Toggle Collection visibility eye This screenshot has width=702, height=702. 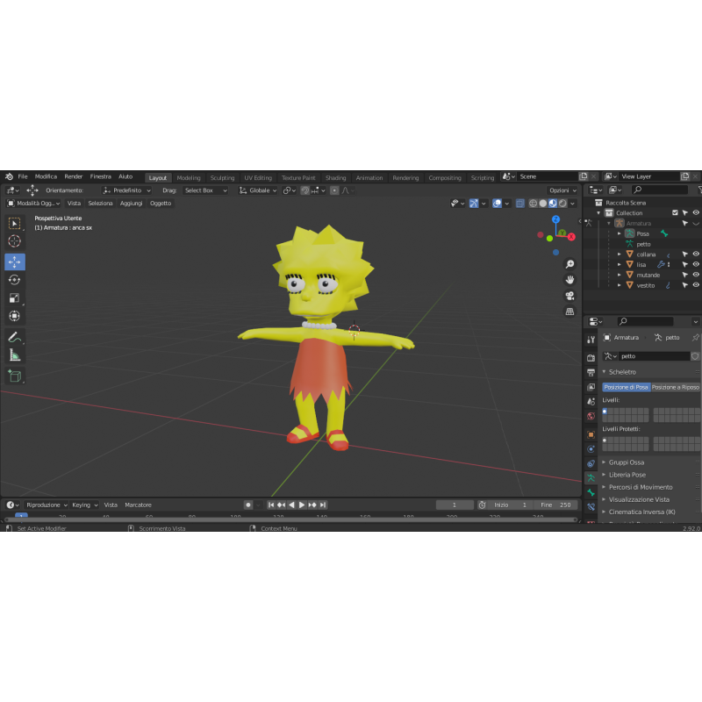click(696, 212)
